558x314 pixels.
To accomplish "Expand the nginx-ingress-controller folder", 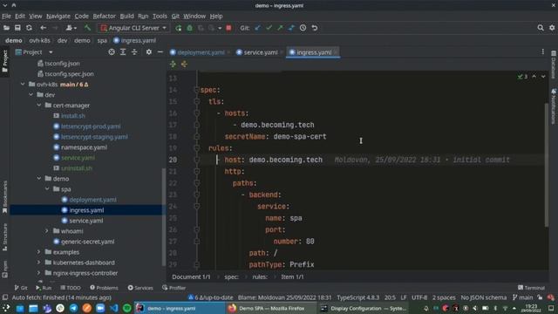I will (x=38, y=273).
